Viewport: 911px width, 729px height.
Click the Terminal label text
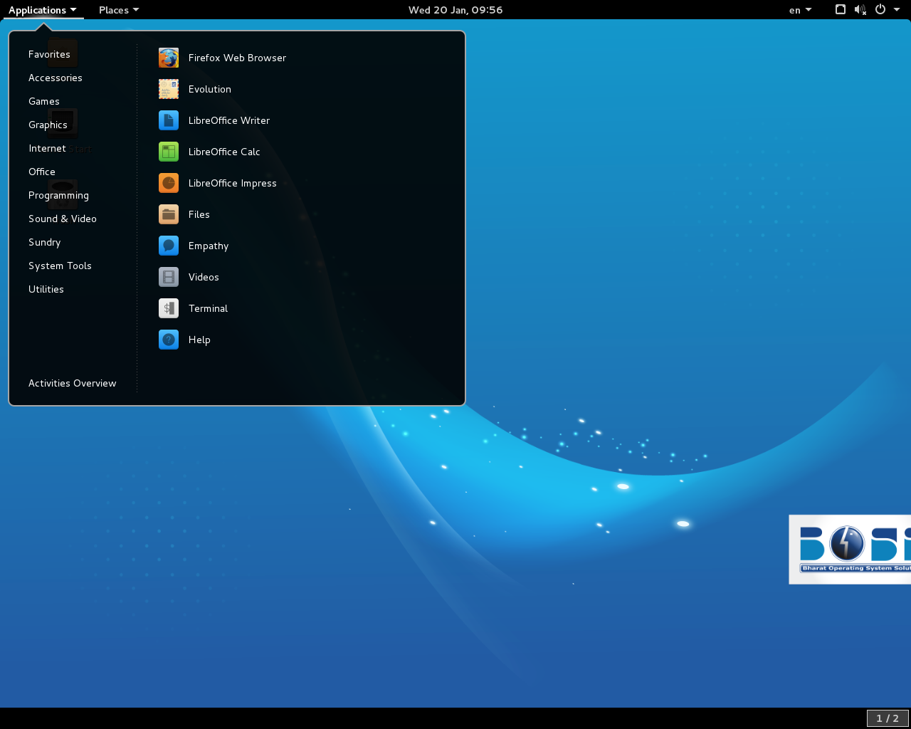click(208, 308)
